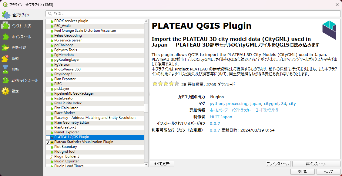Click the icon next to Pixel Purity Index
This screenshot has width=342, height=176.
tap(52, 103)
